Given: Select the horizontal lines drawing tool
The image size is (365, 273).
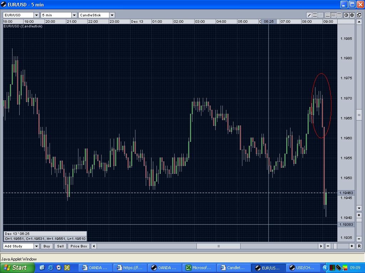Looking at the screenshot, I should (x=315, y=15).
